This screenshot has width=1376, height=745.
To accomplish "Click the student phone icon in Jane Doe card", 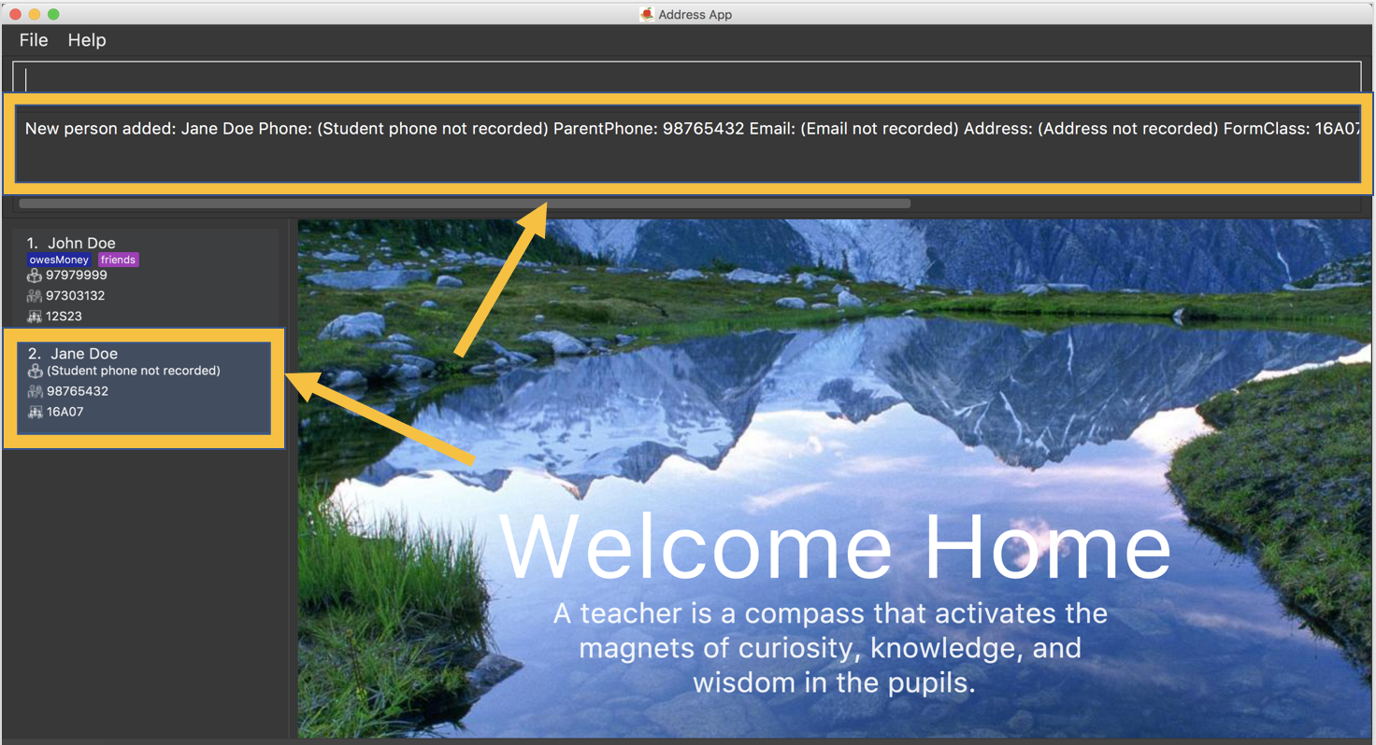I will click(36, 371).
